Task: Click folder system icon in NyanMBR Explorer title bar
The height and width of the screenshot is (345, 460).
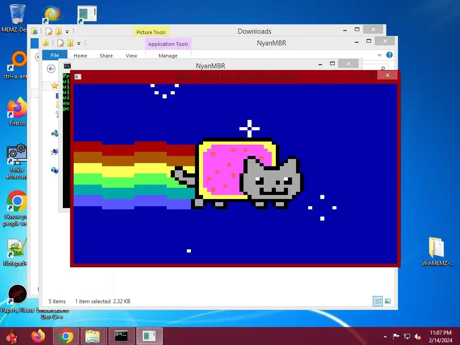Action: [45, 43]
